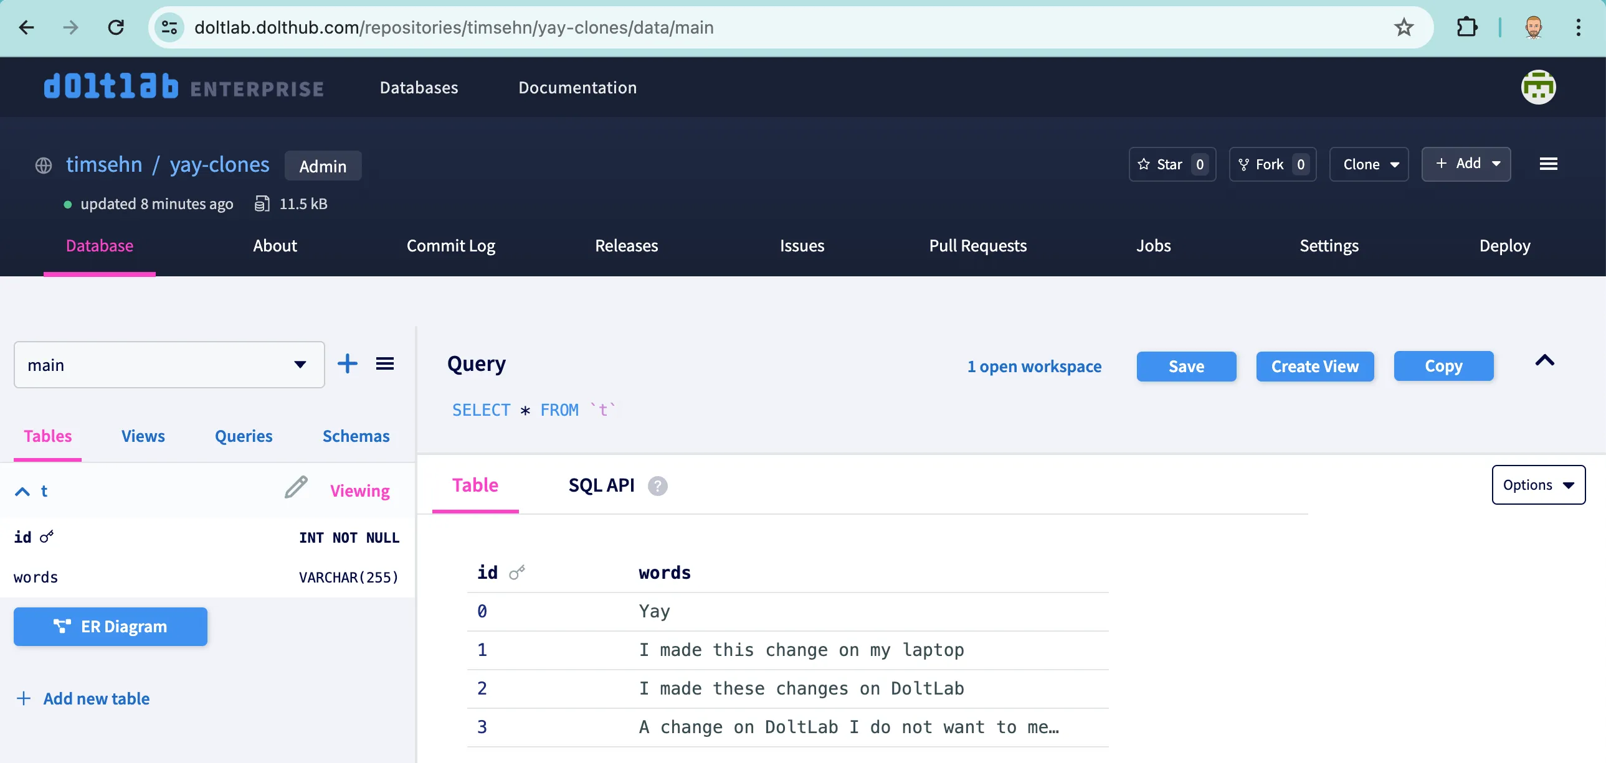Toggle bookmark for this page in the browser
This screenshot has width=1606, height=763.
1404,27
